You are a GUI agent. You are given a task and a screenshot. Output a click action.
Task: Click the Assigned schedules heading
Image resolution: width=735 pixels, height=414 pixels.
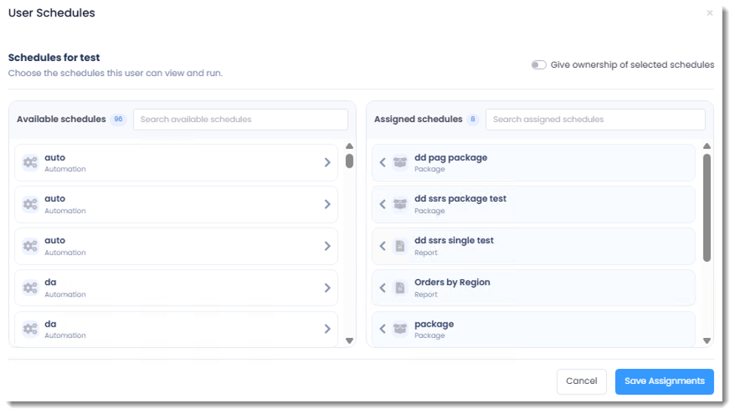(x=418, y=119)
